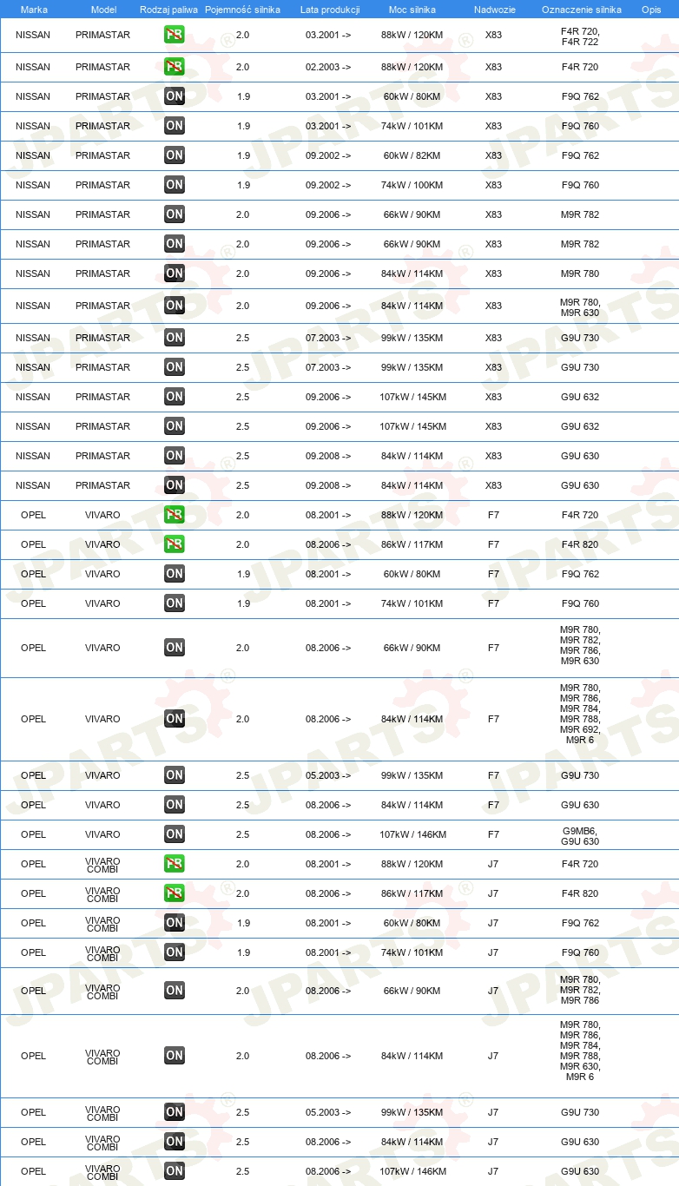Screen dimensions: 679x1186
Task: Select Vivaro F7 engine cell ending 'M9R 692, M9R 6'
Action: [580, 714]
